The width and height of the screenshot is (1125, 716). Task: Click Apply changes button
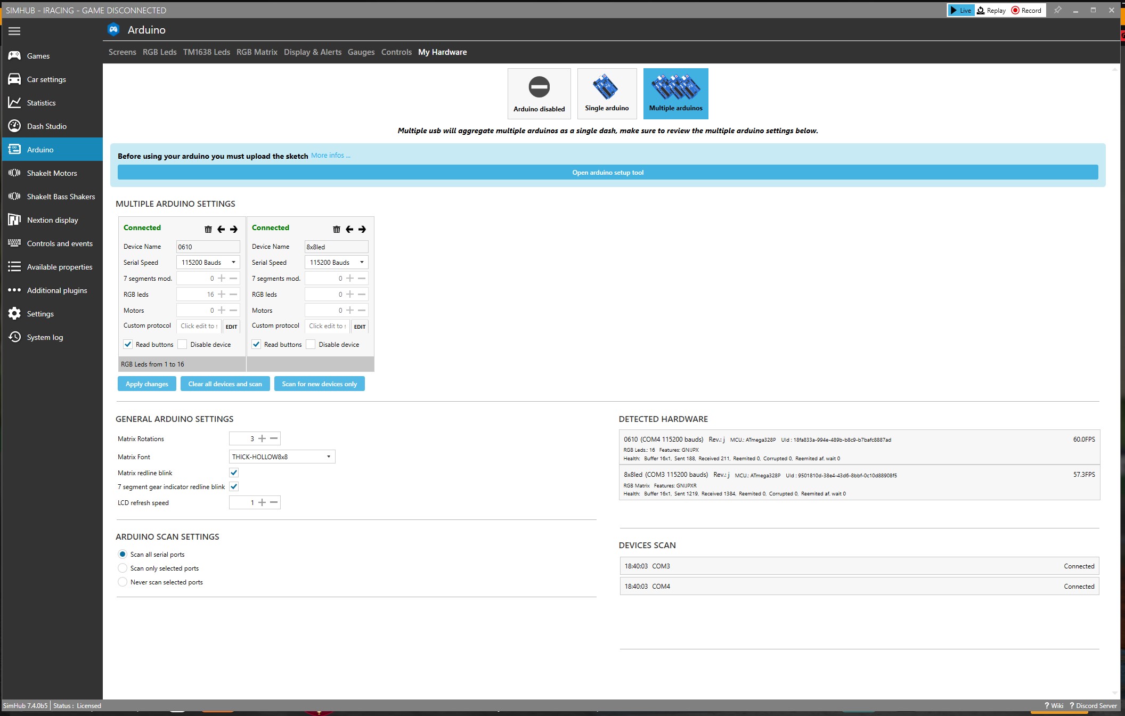[147, 384]
